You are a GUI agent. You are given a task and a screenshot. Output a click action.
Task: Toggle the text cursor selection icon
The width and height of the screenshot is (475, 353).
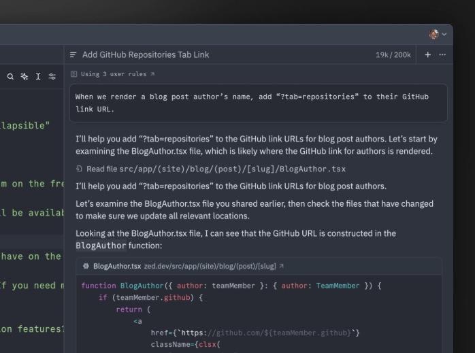point(38,77)
